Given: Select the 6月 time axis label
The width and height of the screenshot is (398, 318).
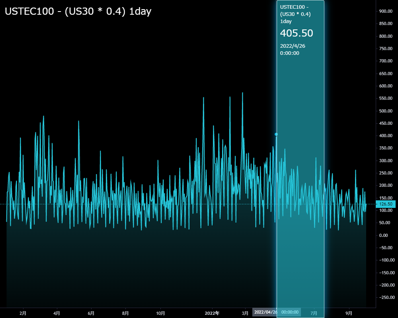Looking at the screenshot, I should [x=91, y=313].
